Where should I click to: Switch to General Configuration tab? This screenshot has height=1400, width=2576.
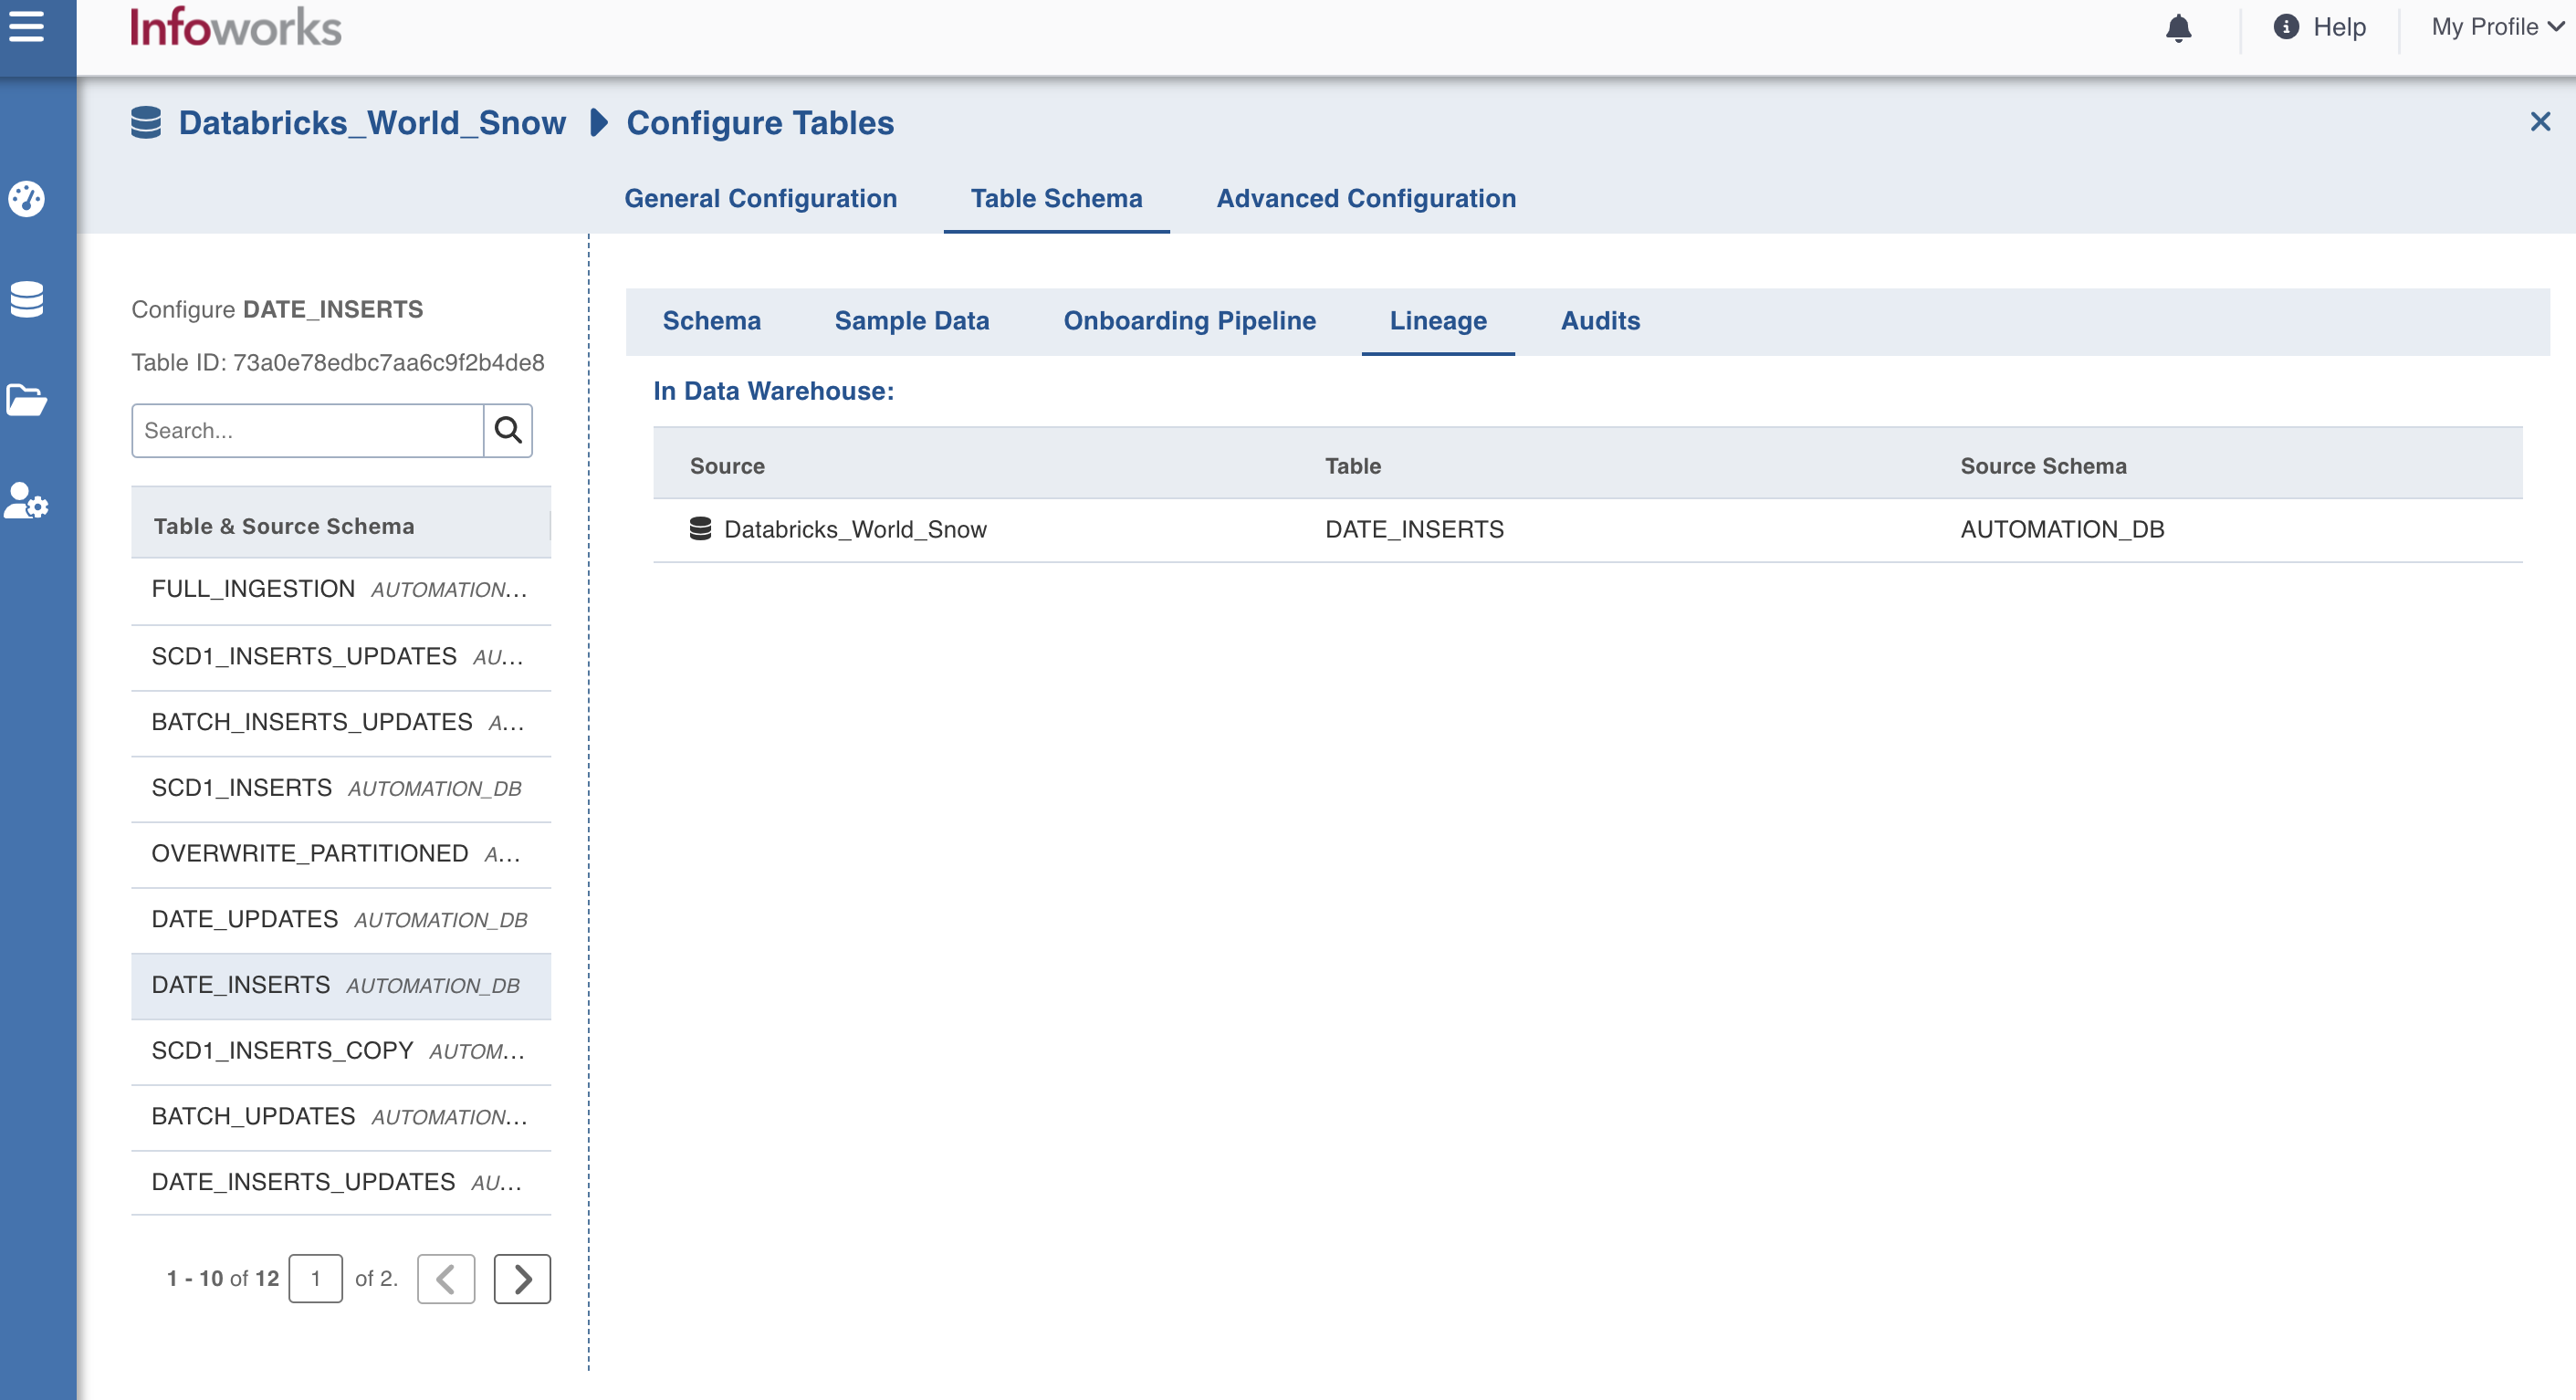[760, 198]
